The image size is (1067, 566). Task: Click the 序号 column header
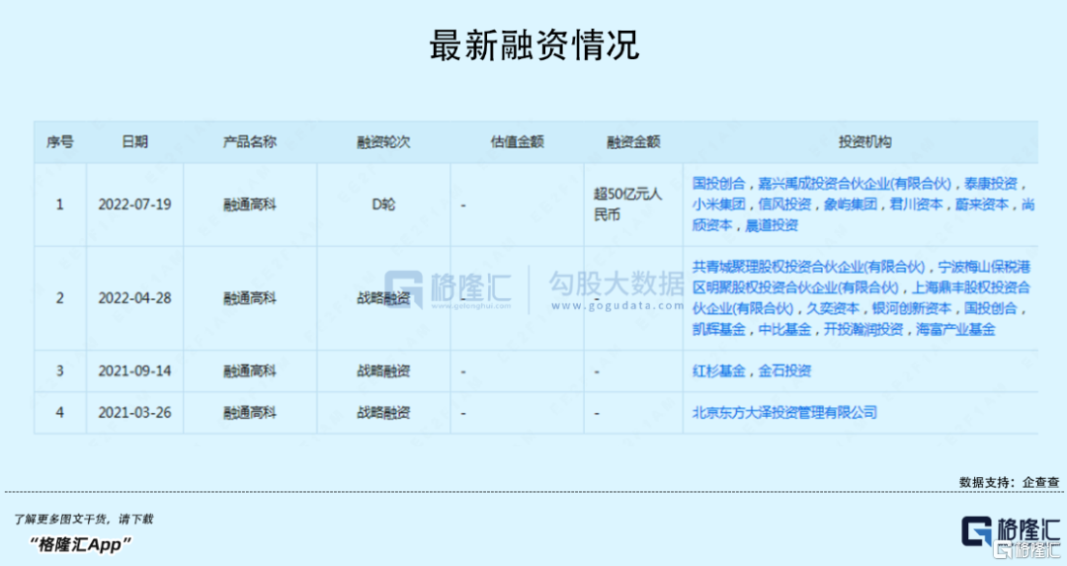pos(60,141)
